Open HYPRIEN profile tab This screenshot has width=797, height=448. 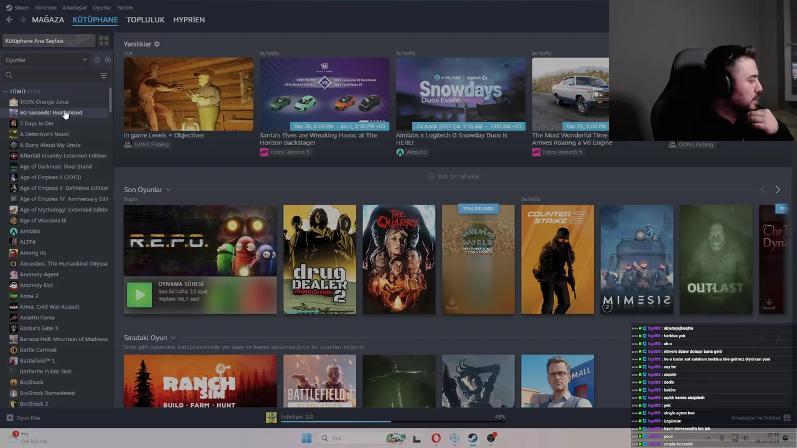(x=189, y=20)
